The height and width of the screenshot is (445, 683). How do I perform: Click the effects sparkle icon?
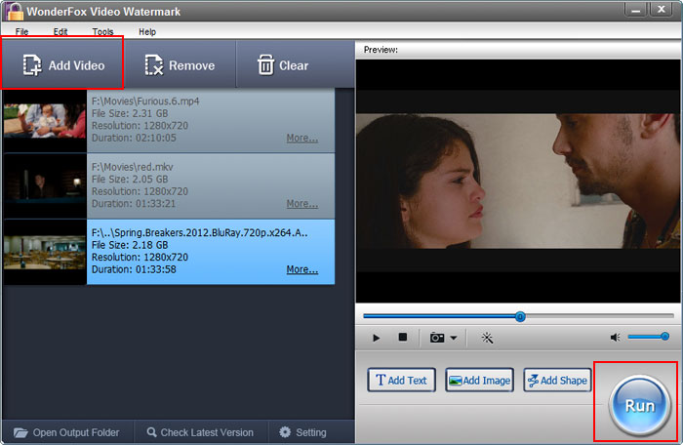(487, 338)
